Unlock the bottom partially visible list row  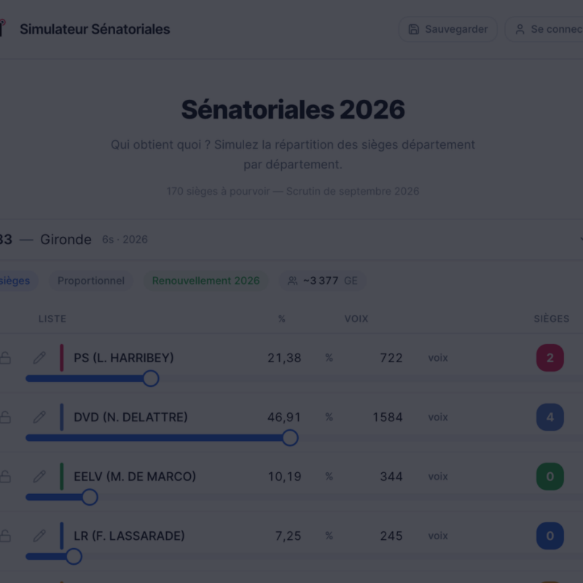tap(6, 579)
